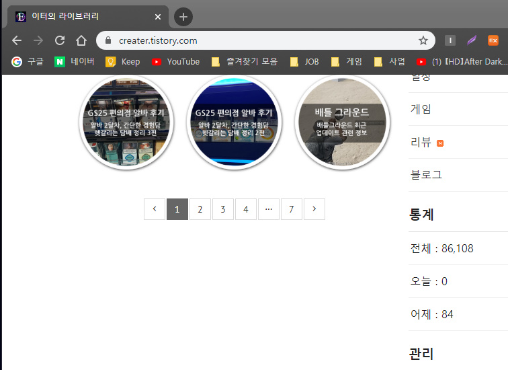The image size is (508, 370).
Task: Go back with the browser back arrow
Action: pyautogui.click(x=17, y=40)
